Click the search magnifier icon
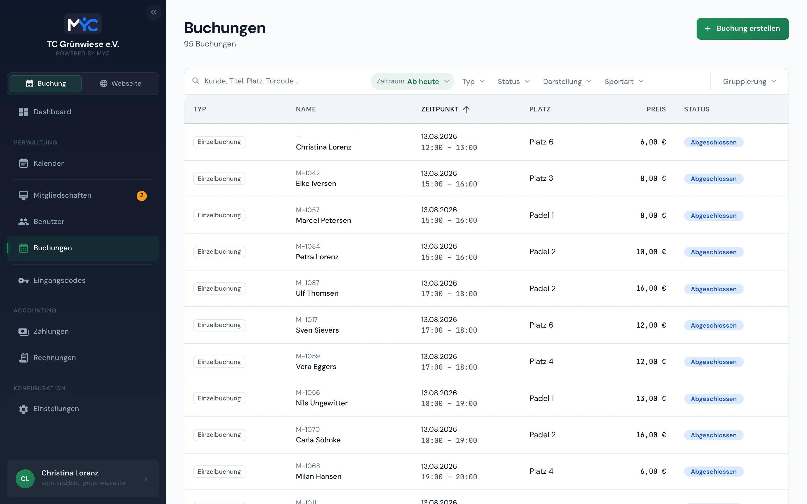The height and width of the screenshot is (504, 807). click(x=196, y=81)
